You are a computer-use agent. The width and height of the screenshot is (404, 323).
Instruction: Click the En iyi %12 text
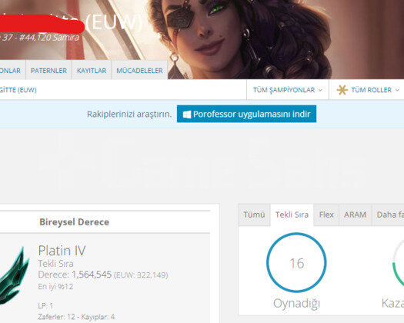55,286
